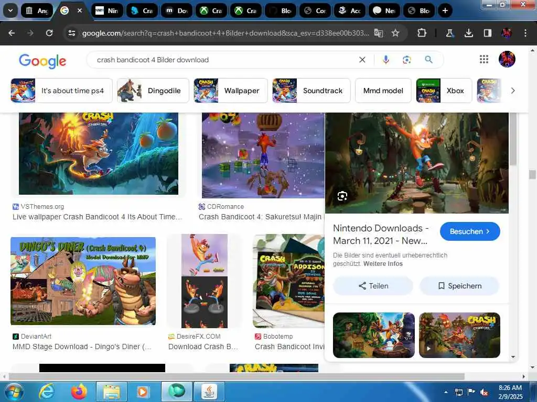Open Chrome Labs flask icon
537x402 pixels.
coord(449,33)
